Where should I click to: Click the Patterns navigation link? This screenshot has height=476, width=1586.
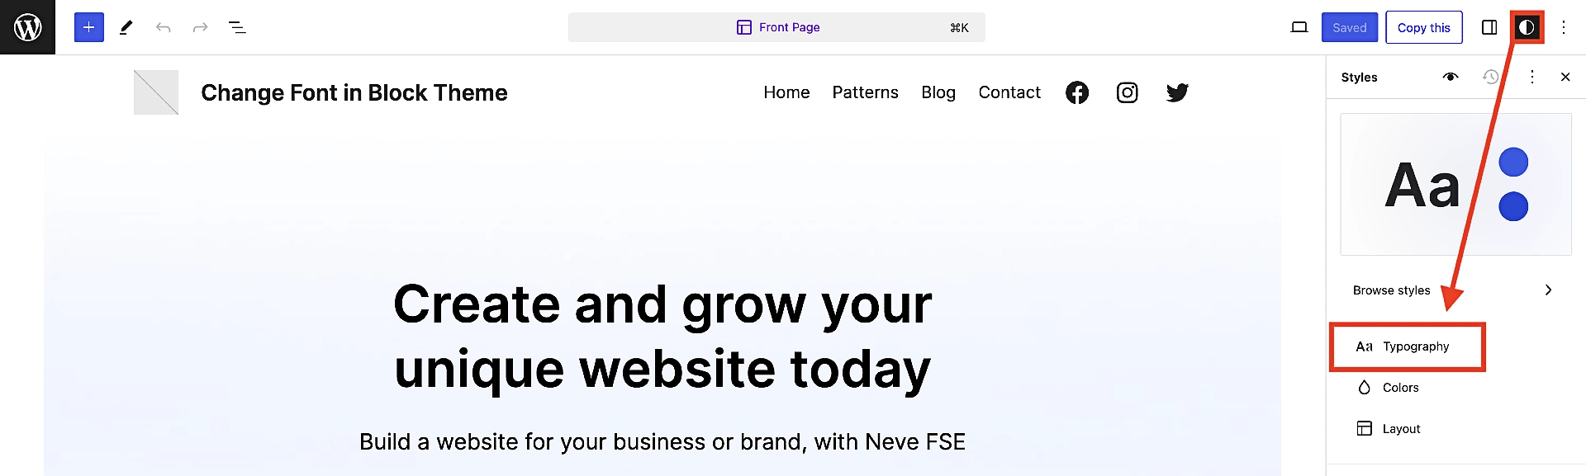[865, 92]
